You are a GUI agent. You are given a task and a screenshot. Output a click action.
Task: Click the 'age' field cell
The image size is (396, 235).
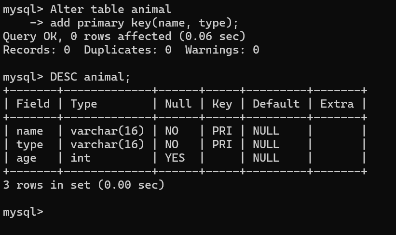tap(27, 158)
